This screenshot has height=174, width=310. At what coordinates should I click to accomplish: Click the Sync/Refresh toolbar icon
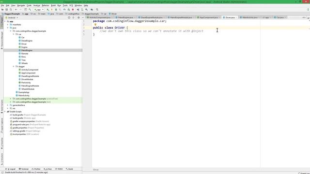(11, 10)
